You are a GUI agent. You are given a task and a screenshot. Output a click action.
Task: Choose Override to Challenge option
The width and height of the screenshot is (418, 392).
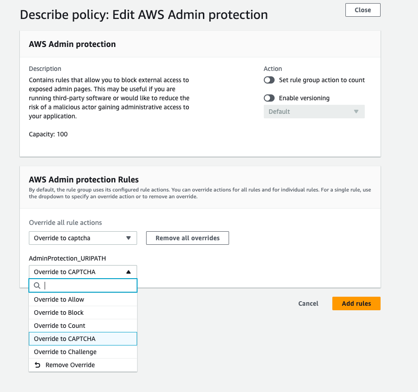pyautogui.click(x=83, y=352)
